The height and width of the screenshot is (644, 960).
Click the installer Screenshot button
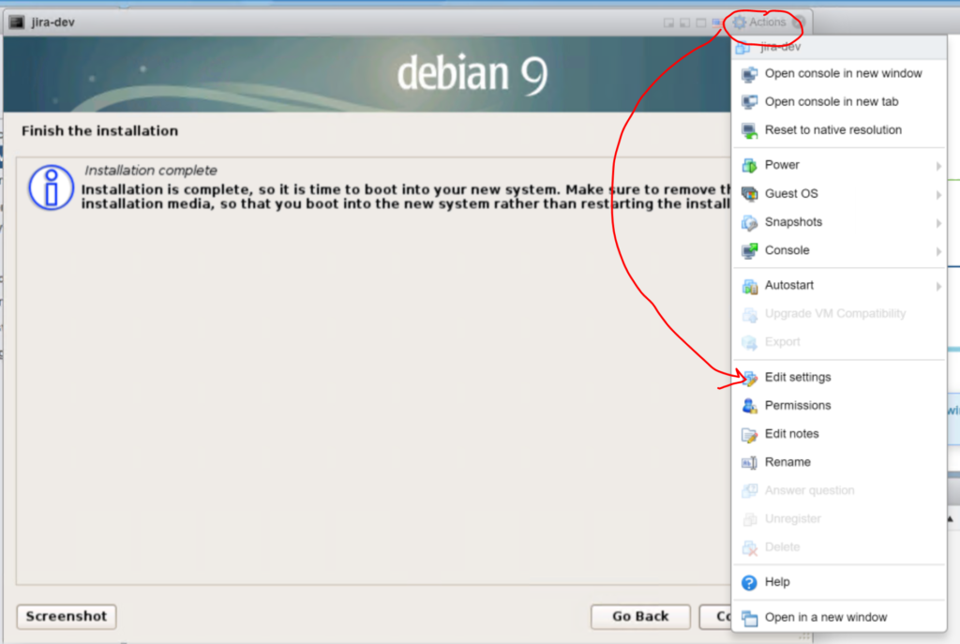point(67,617)
